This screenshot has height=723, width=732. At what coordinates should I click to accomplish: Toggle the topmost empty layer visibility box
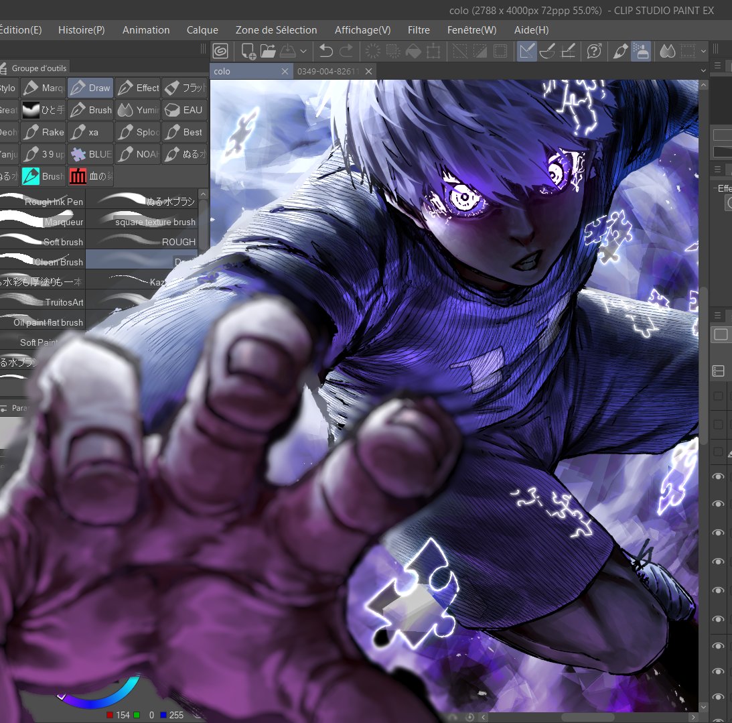[x=719, y=396]
